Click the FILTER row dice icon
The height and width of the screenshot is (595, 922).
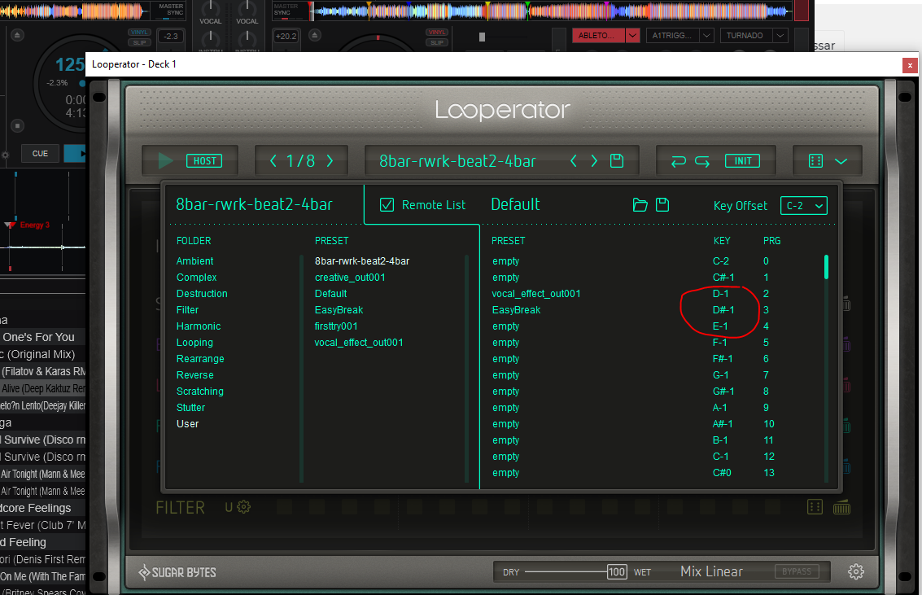point(815,507)
